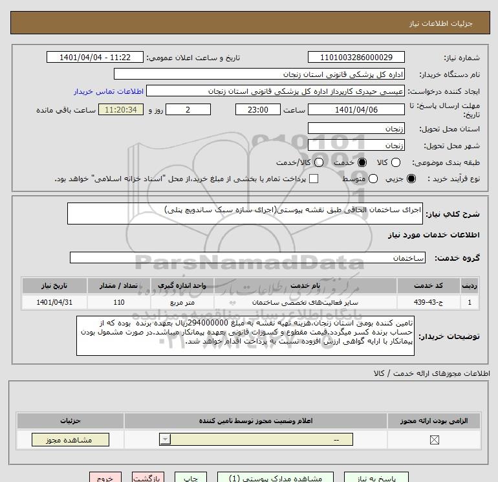Click اطلاعات مجوزهای ارائه خدمت / کالا heading
The image size is (498, 482).
click(431, 373)
